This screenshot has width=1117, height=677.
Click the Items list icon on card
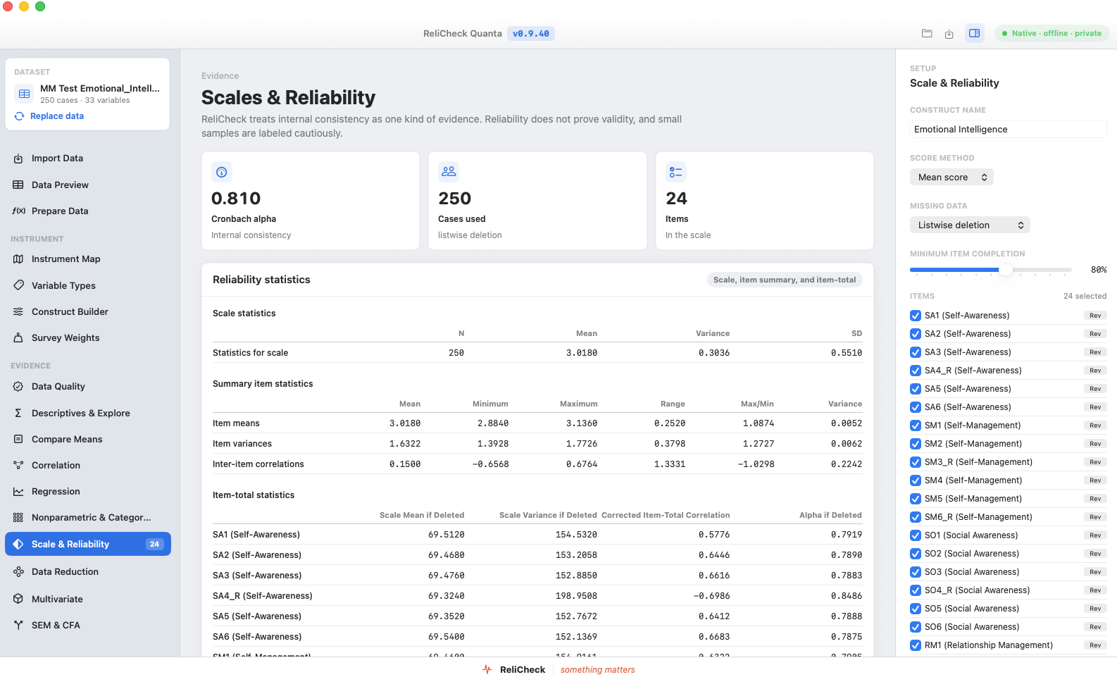pos(676,172)
